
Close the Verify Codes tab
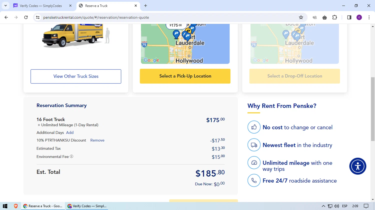[70, 5]
